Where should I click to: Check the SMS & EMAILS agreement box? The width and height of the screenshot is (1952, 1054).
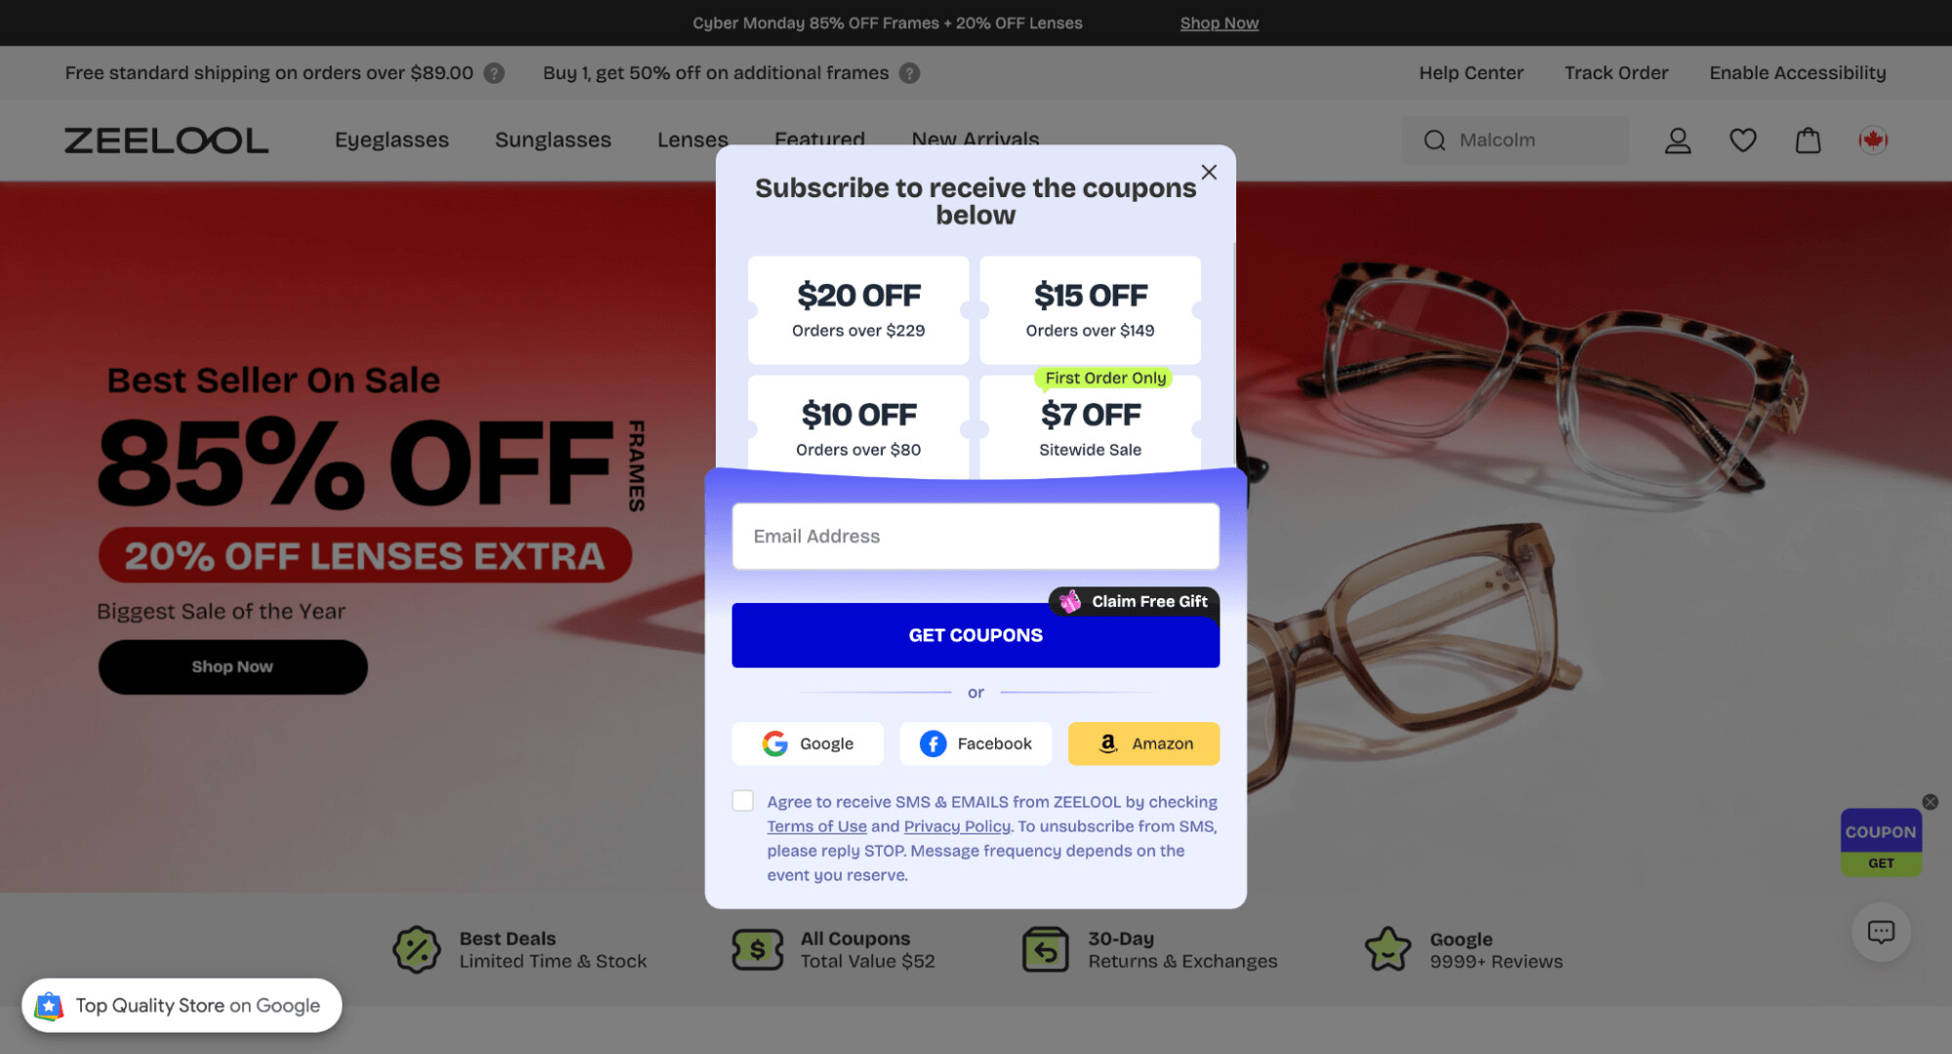(x=743, y=801)
